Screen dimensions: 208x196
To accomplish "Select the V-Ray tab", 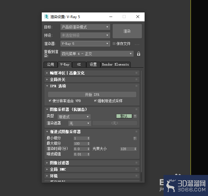I will point(65,65).
